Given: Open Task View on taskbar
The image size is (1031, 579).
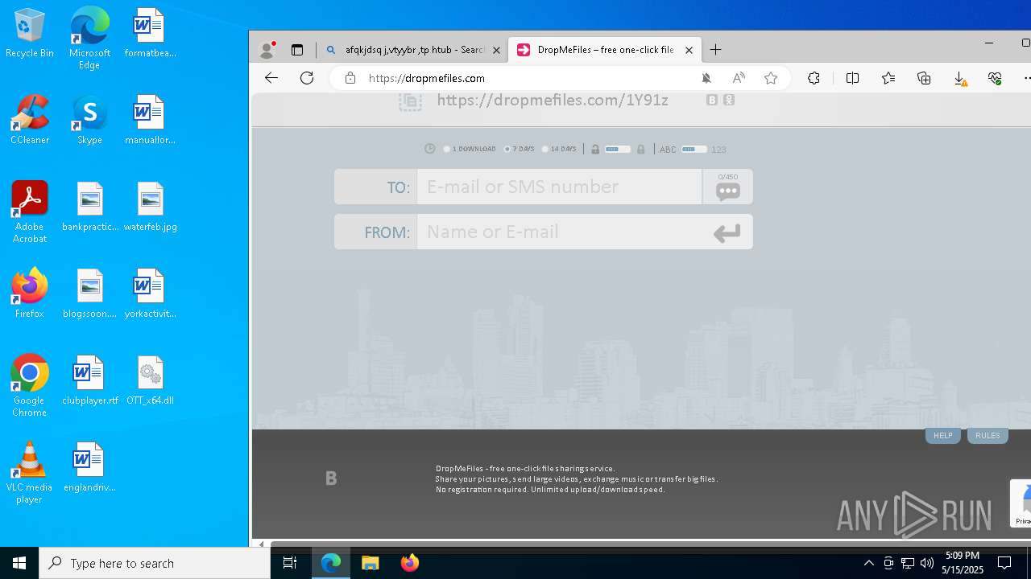Looking at the screenshot, I should point(290,563).
